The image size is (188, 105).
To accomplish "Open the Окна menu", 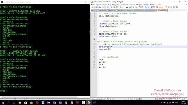I will coord(159,5).
